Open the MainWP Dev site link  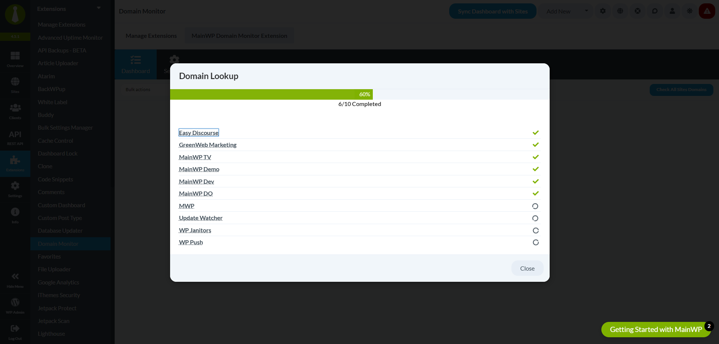pos(196,182)
